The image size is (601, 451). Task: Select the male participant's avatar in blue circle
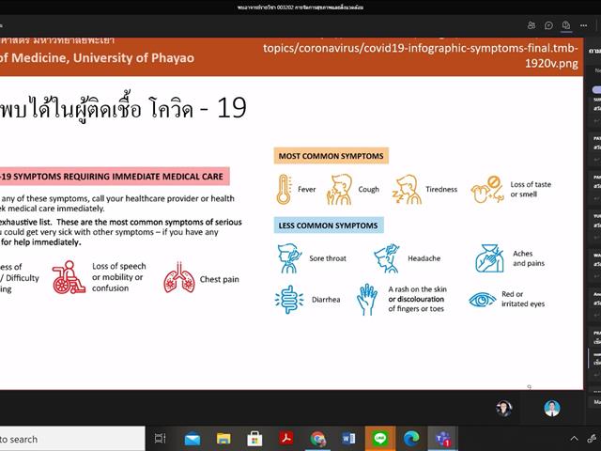[552, 408]
